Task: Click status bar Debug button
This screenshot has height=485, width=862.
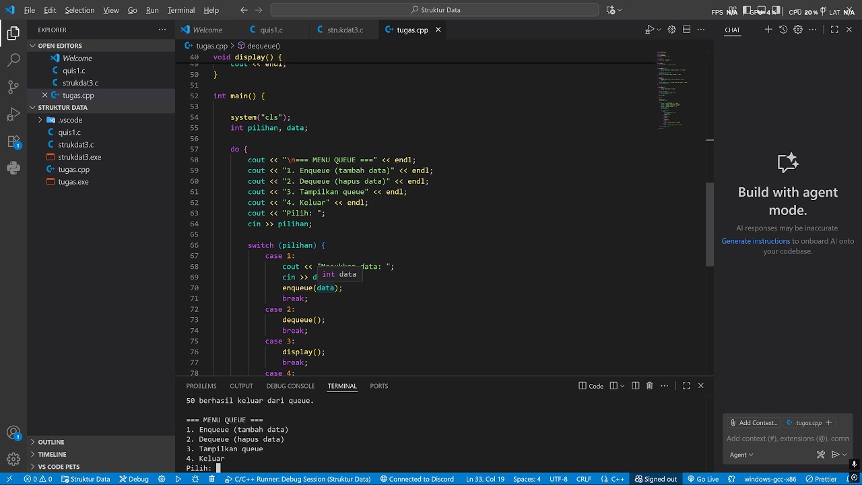Action: (x=134, y=479)
